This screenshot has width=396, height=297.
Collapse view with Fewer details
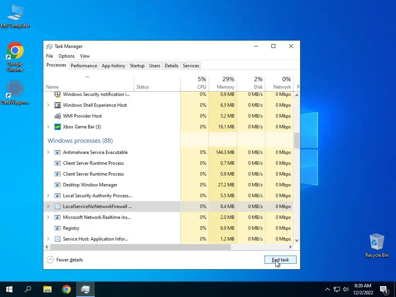[x=65, y=260]
